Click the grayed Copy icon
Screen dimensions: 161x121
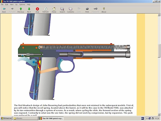(79, 9)
